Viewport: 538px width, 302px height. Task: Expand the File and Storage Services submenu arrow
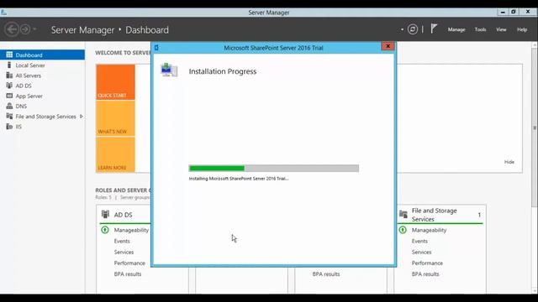click(x=82, y=117)
